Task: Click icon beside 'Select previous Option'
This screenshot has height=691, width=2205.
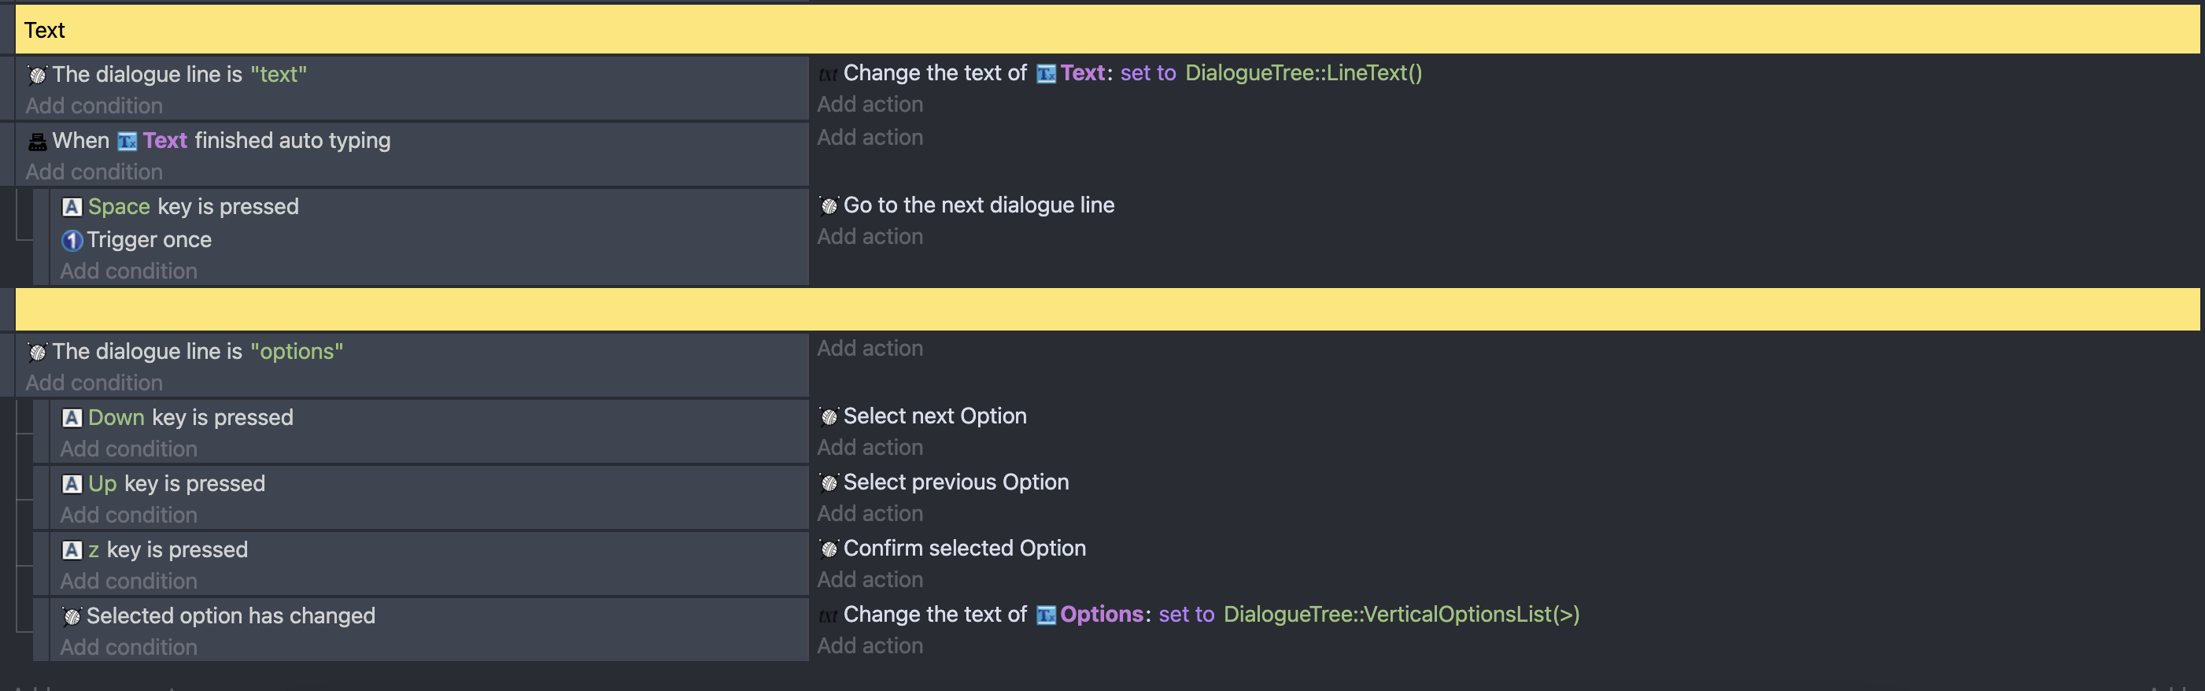Action: click(x=829, y=483)
